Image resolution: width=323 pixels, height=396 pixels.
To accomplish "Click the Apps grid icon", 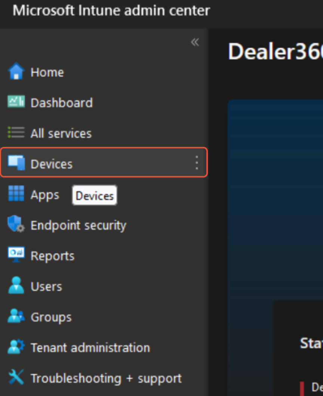I will 16,193.
